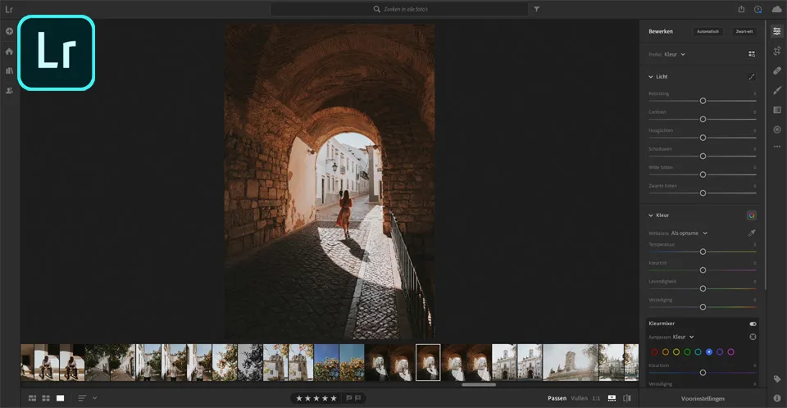Open the Tone Curve icon in Licht

point(752,77)
